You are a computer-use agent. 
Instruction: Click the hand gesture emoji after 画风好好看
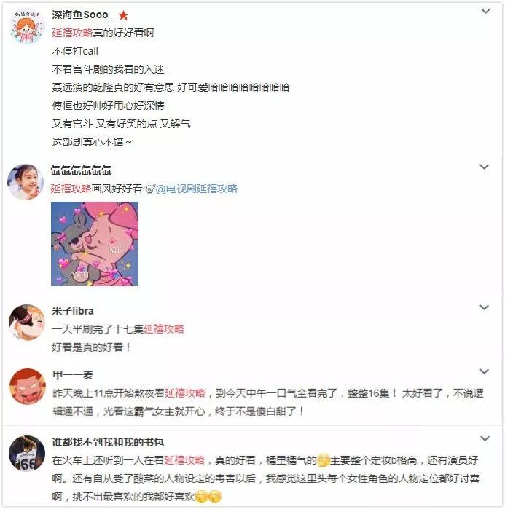149,189
